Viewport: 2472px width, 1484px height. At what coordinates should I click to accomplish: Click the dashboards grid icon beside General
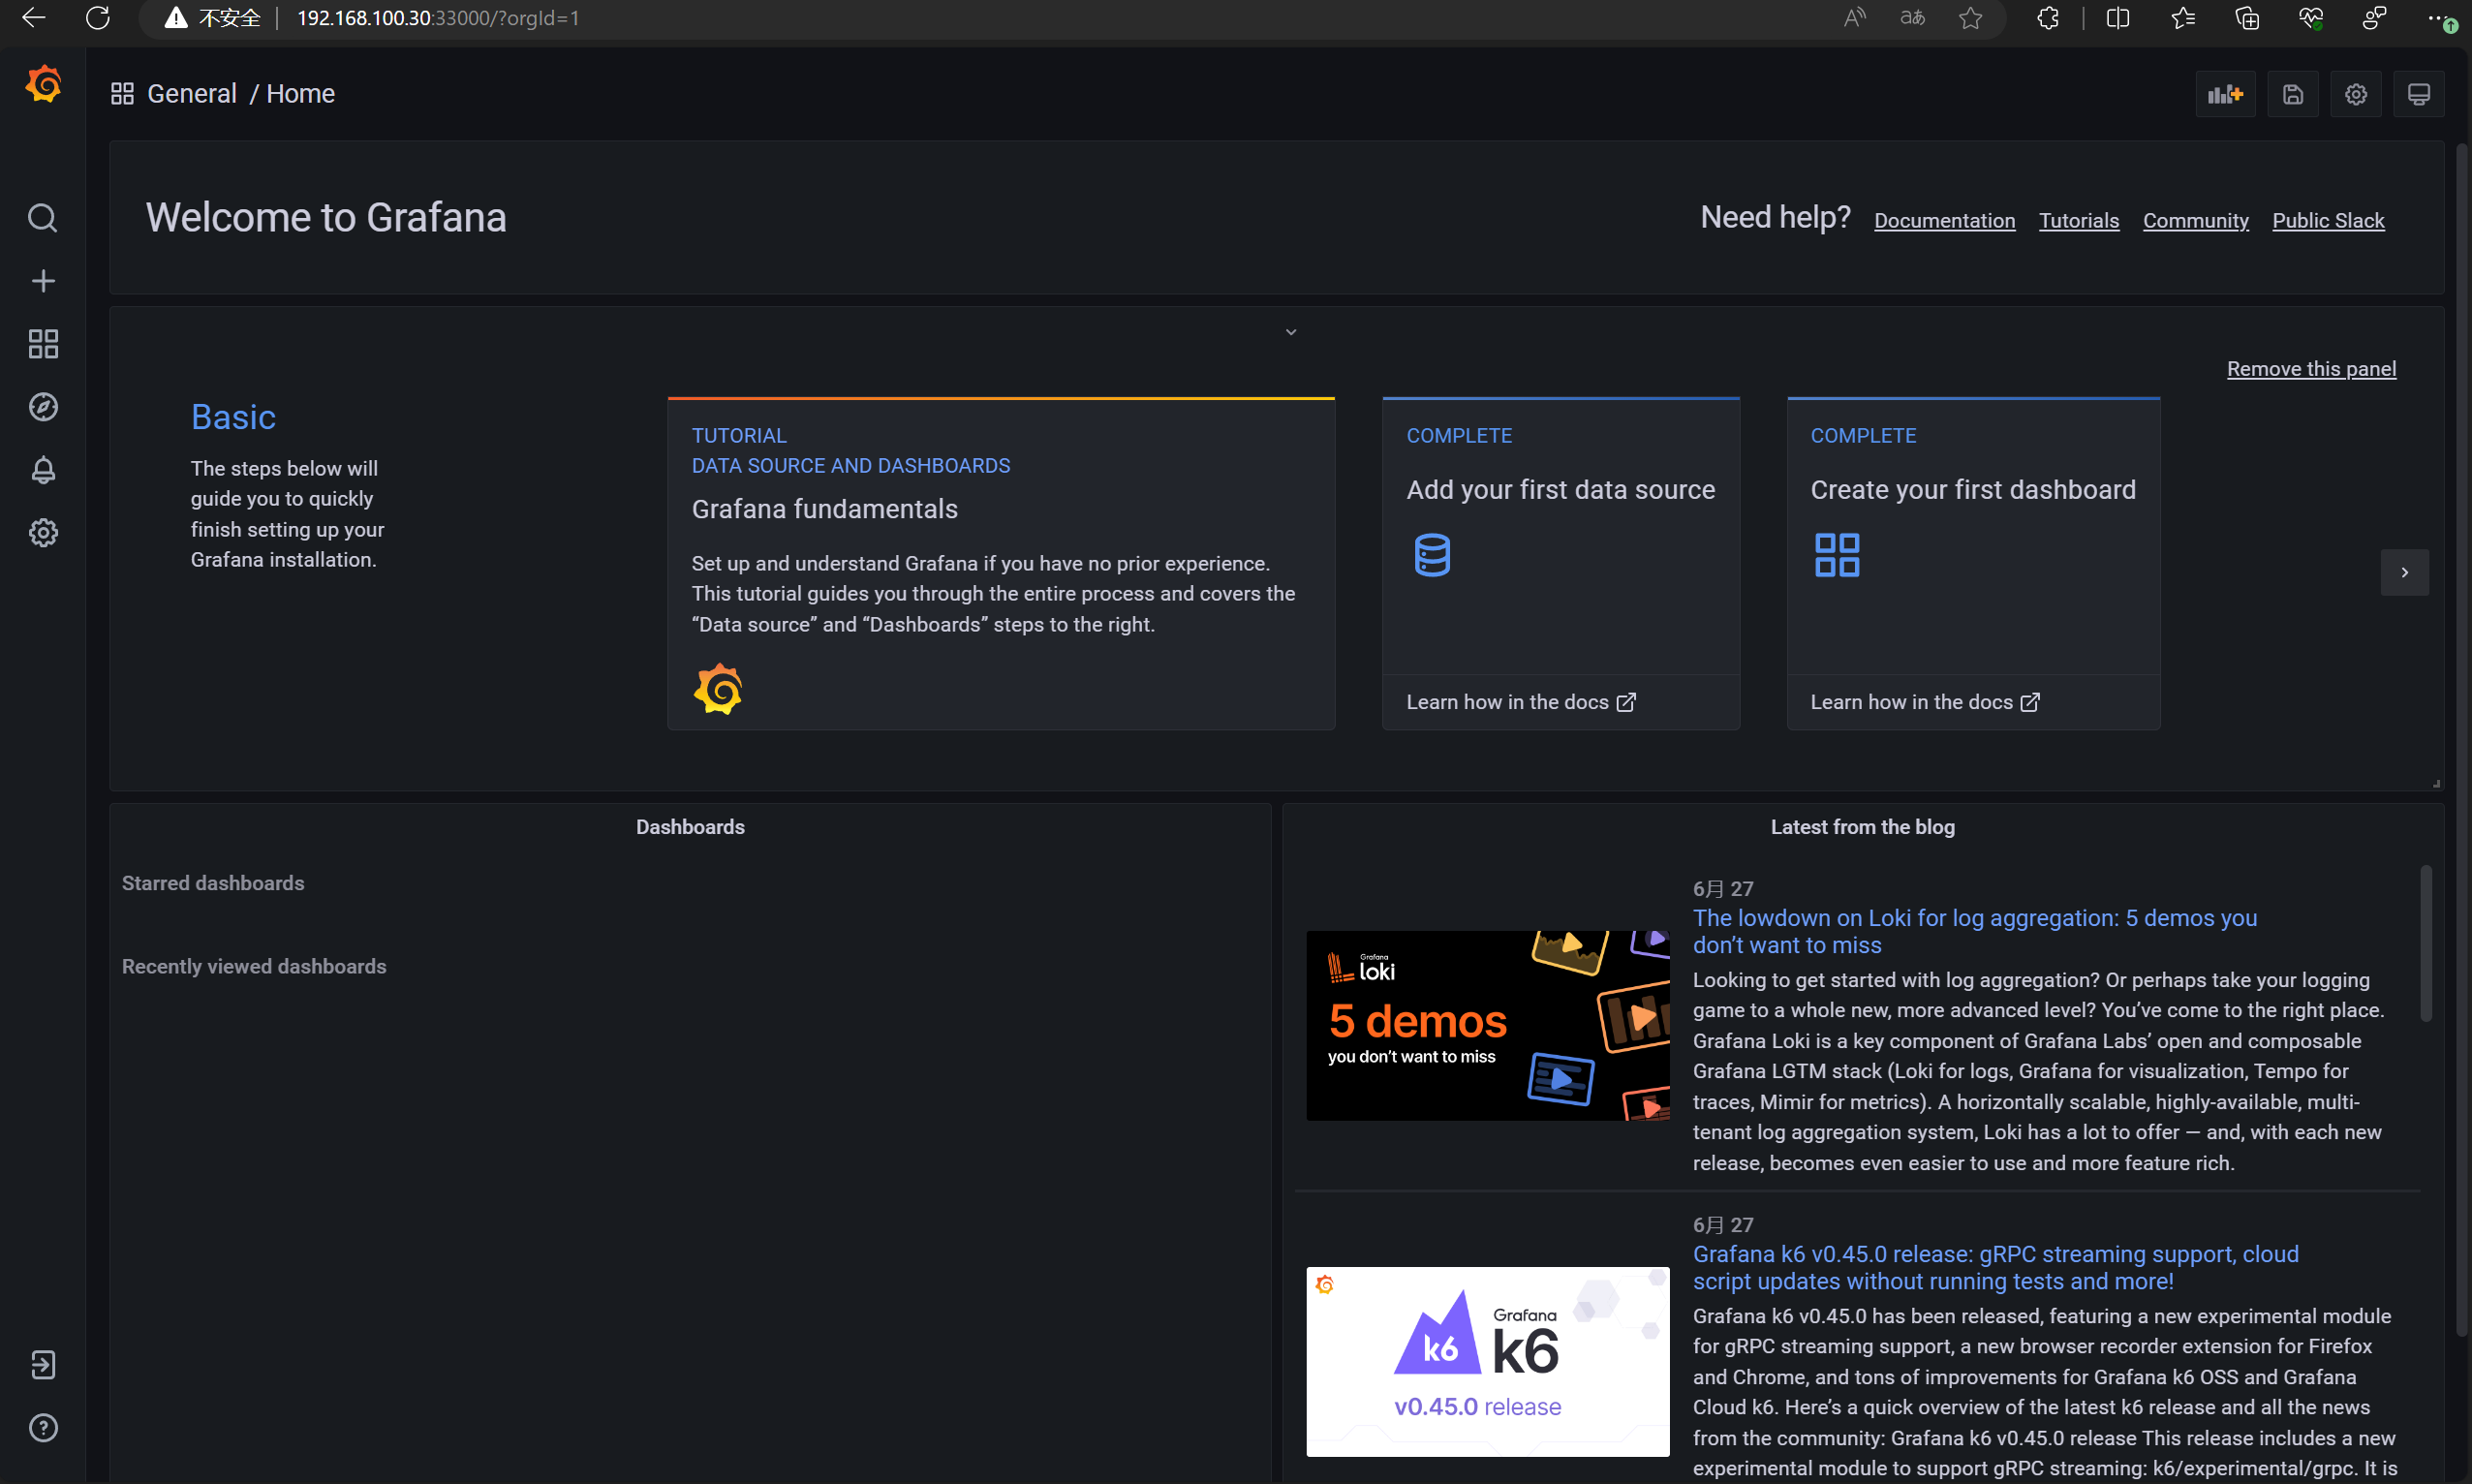(122, 94)
